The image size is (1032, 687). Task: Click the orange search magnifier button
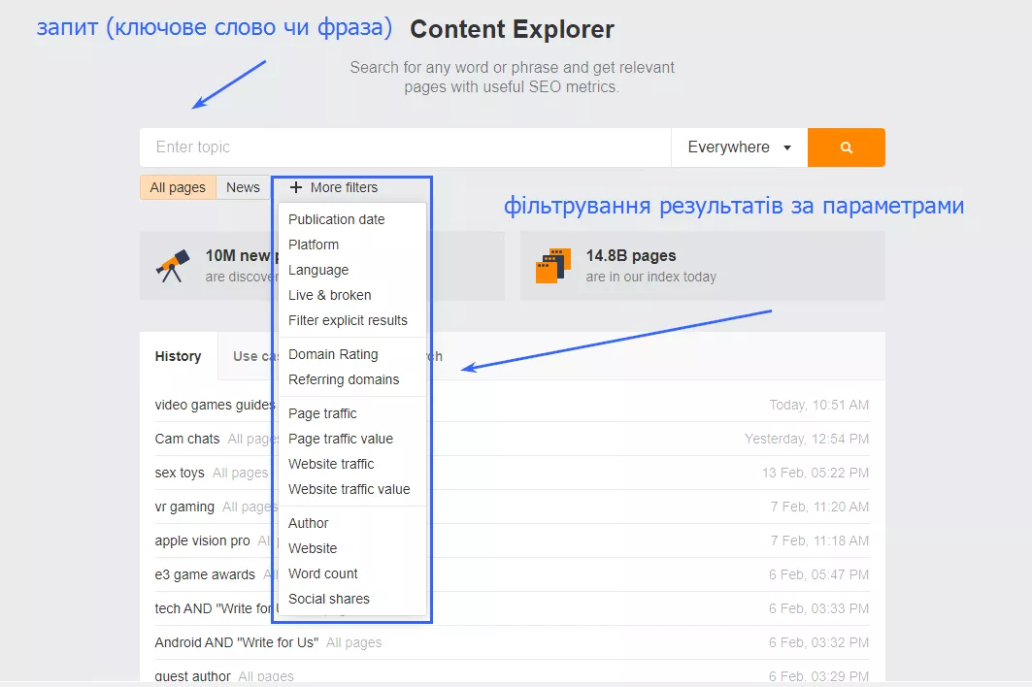846,147
